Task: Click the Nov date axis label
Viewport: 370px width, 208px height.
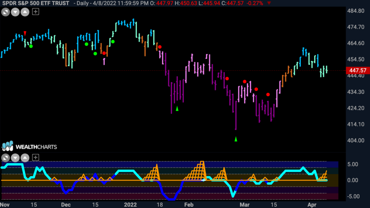Action: tap(5, 205)
